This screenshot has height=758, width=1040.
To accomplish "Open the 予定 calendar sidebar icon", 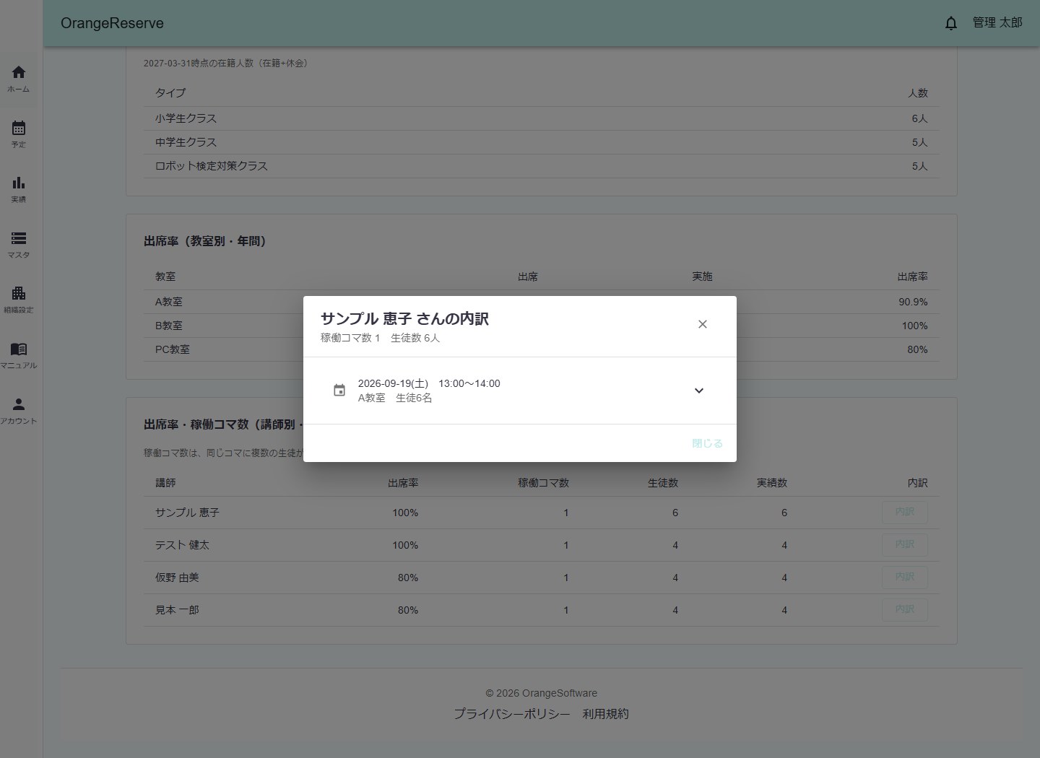I will pos(19,134).
